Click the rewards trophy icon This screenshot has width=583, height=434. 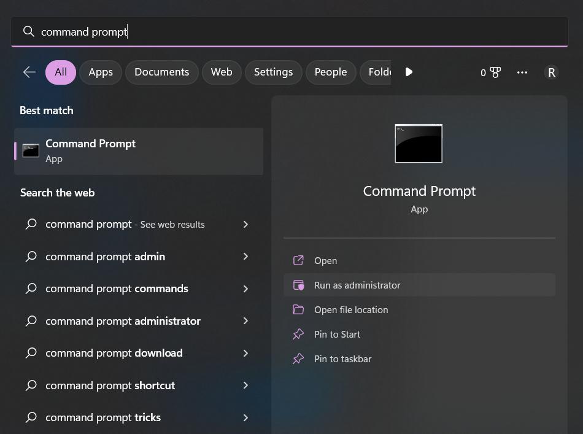click(x=495, y=72)
